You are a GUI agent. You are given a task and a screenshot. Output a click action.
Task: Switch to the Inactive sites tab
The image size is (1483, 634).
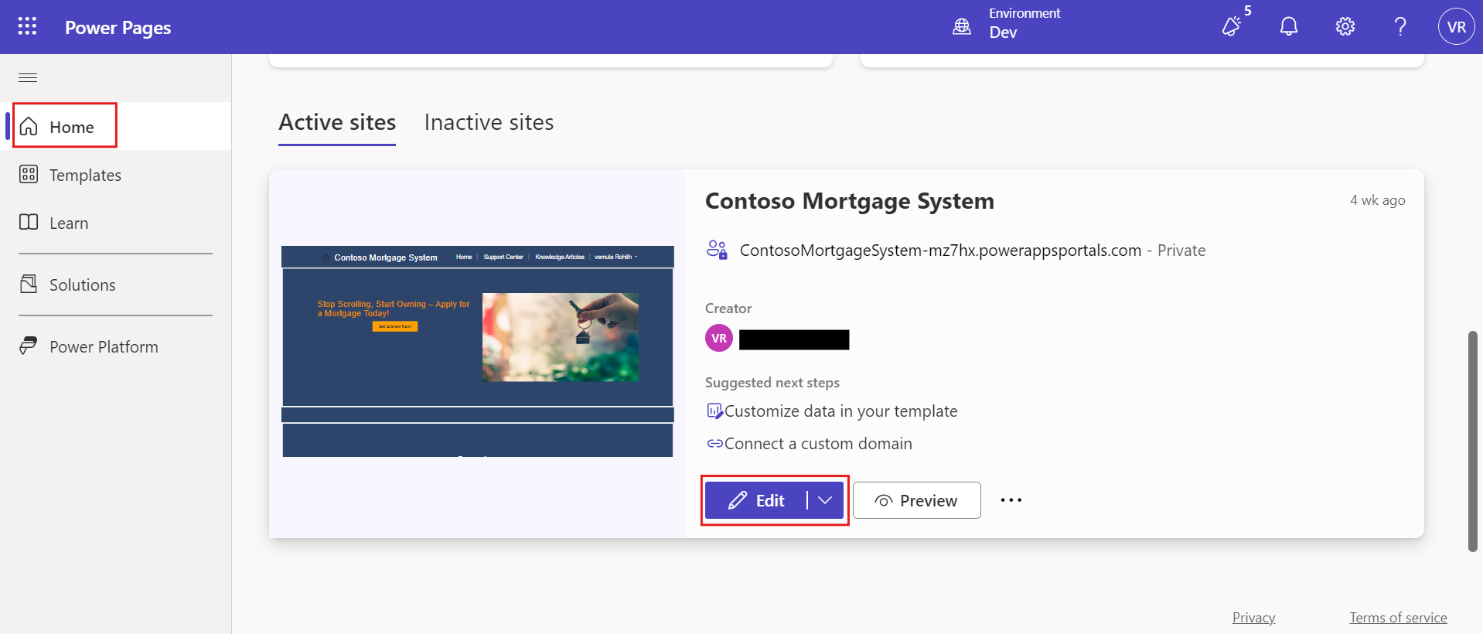(489, 122)
